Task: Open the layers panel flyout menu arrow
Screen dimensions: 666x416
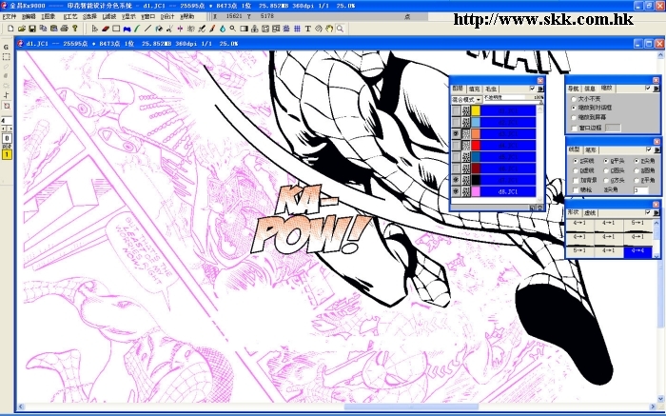Action: [x=540, y=89]
